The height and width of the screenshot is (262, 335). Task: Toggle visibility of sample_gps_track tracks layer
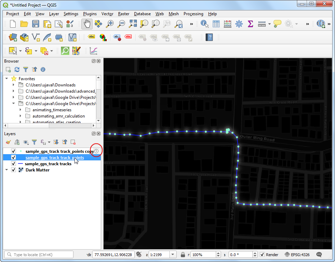(14, 163)
